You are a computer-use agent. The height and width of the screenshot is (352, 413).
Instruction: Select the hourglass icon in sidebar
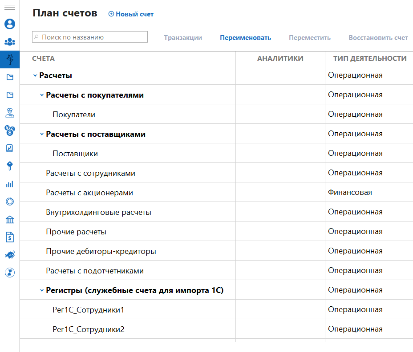point(9,273)
